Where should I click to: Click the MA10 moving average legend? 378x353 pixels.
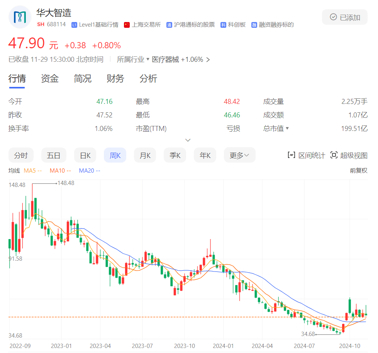(x=60, y=171)
